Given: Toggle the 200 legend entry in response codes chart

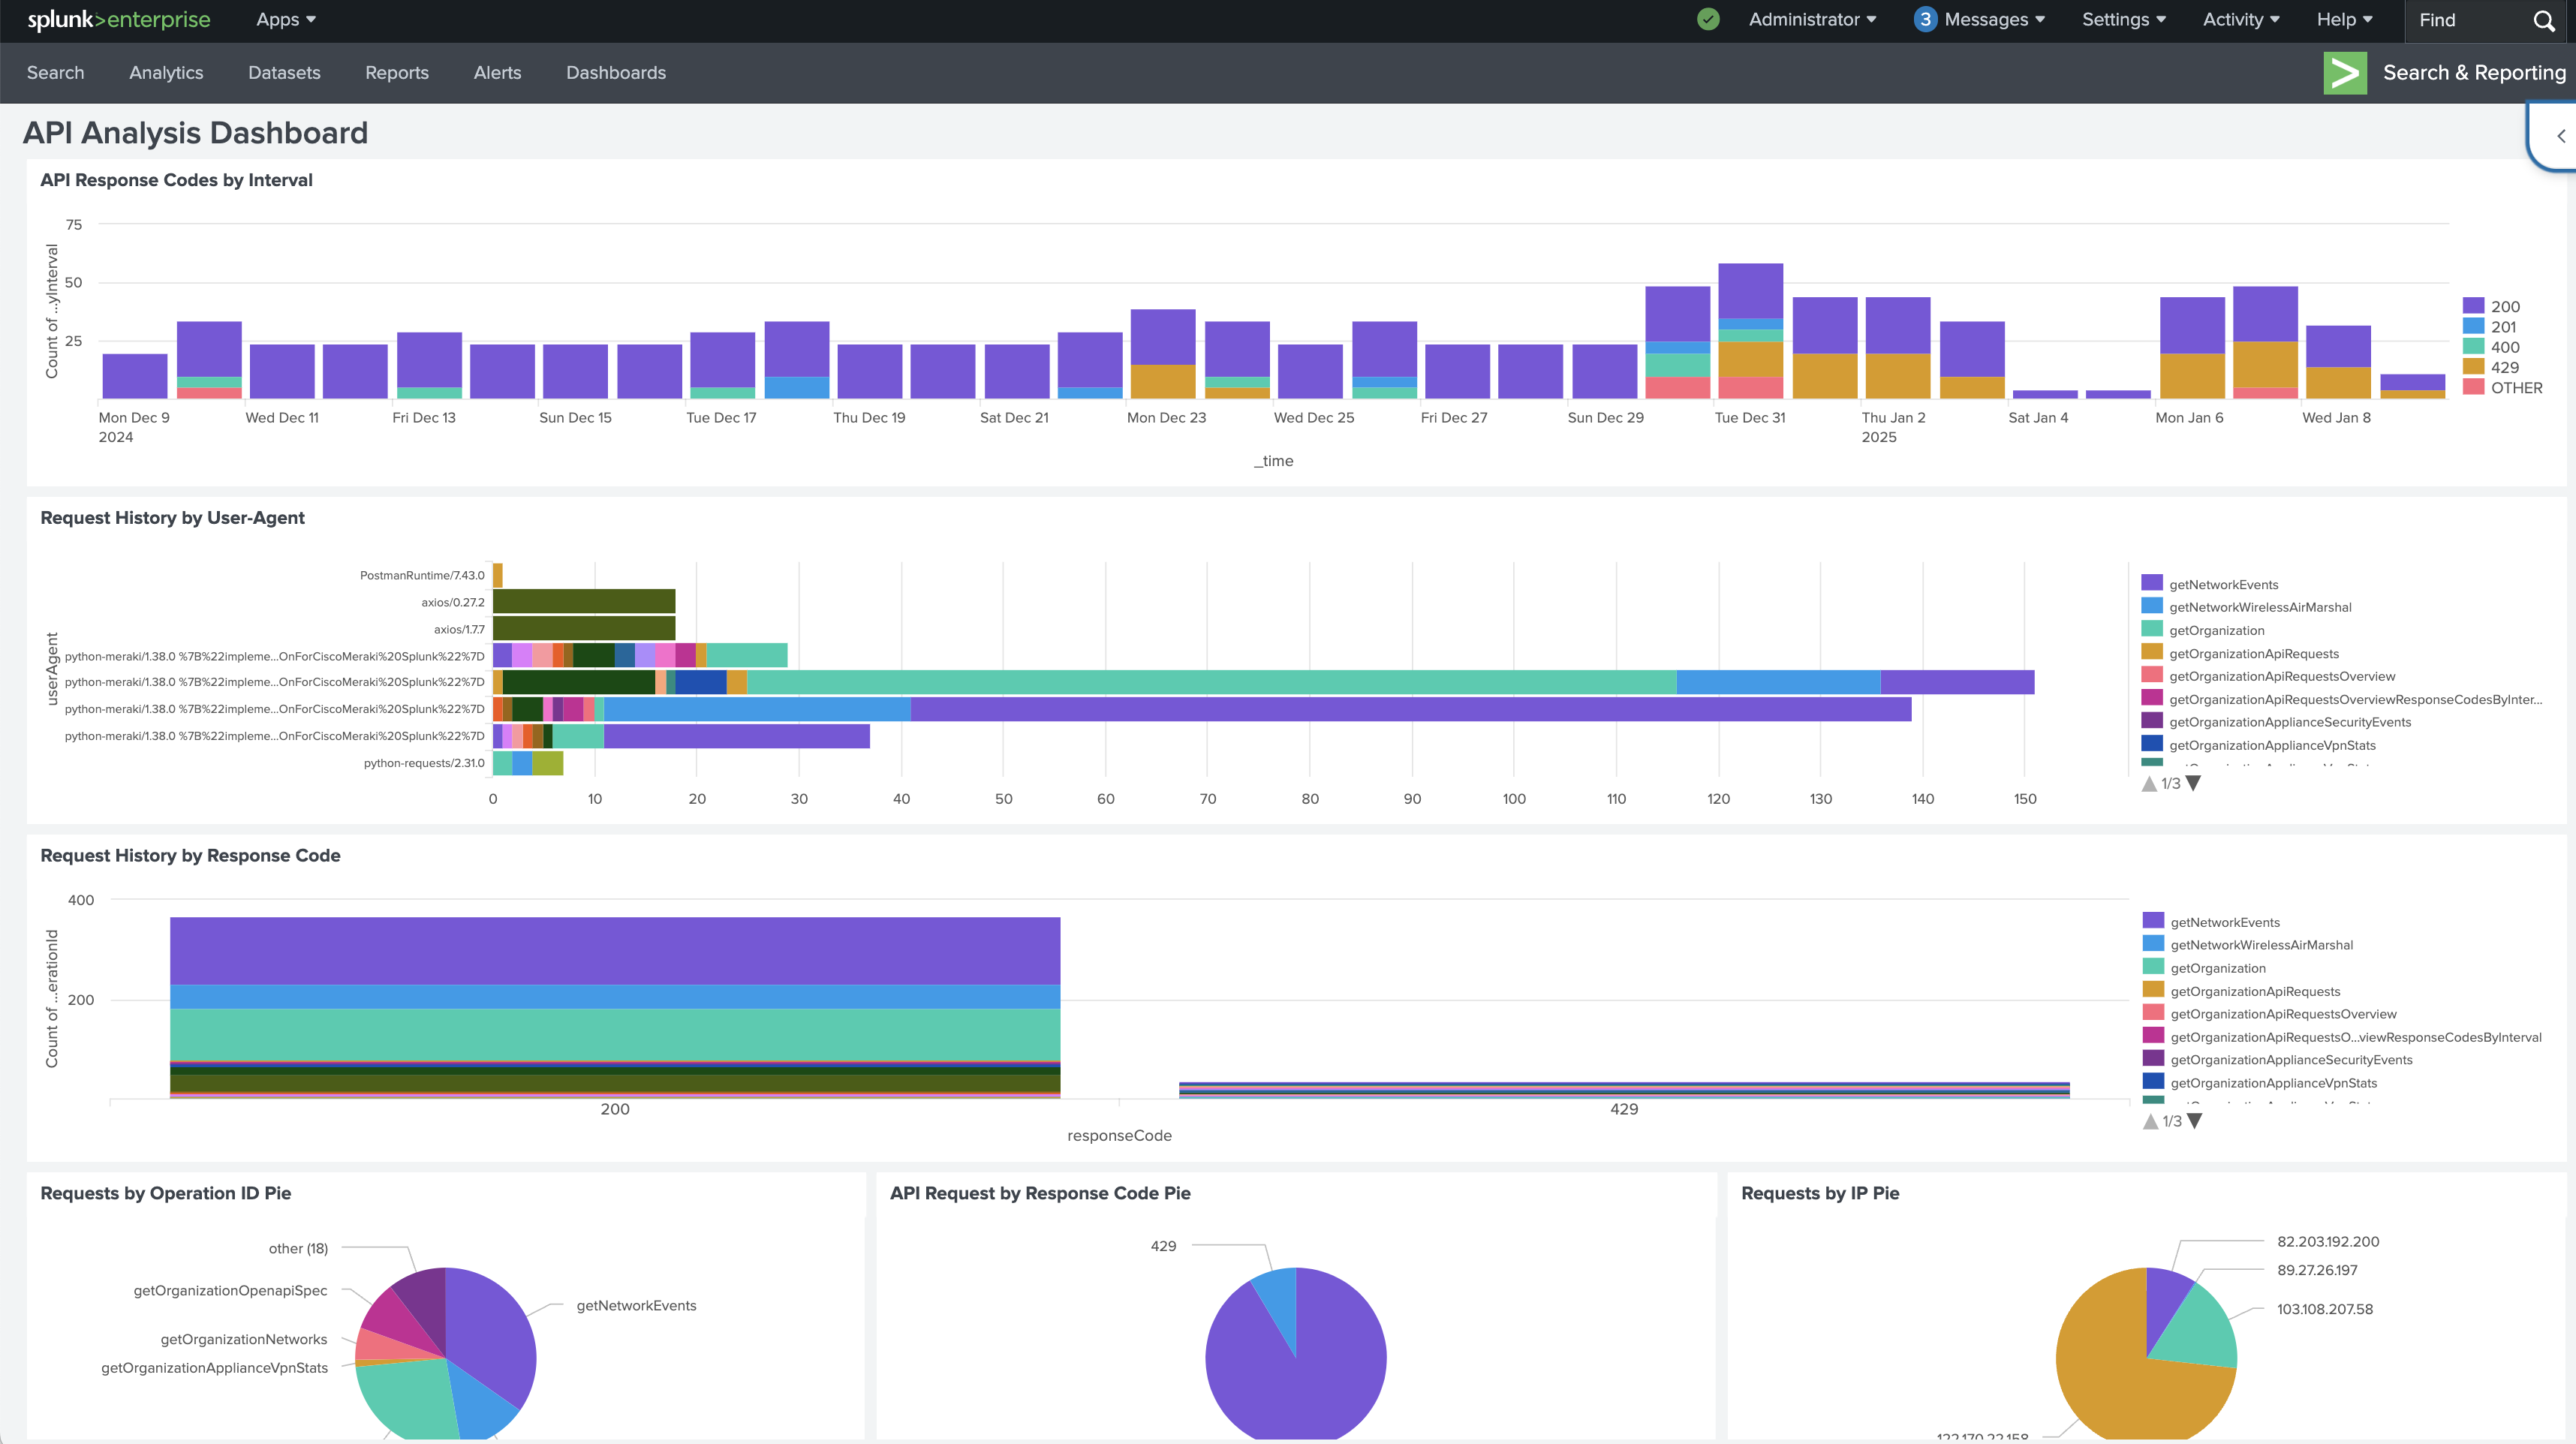Looking at the screenshot, I should point(2506,306).
